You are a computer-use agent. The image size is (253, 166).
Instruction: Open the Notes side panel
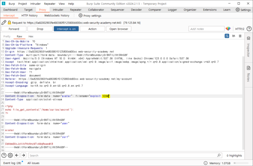coord(248,74)
